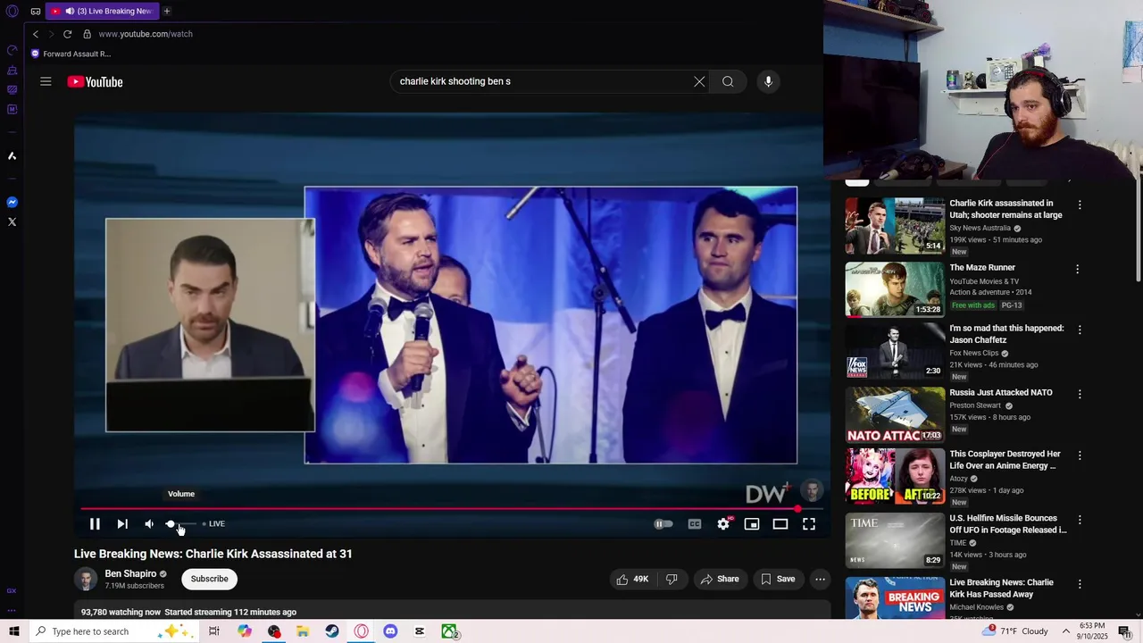Open Jason Chaffetz Fox News video title
The width and height of the screenshot is (1143, 643).
click(1006, 334)
